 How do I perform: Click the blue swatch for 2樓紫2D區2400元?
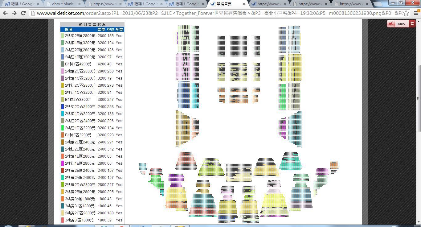tap(63, 107)
